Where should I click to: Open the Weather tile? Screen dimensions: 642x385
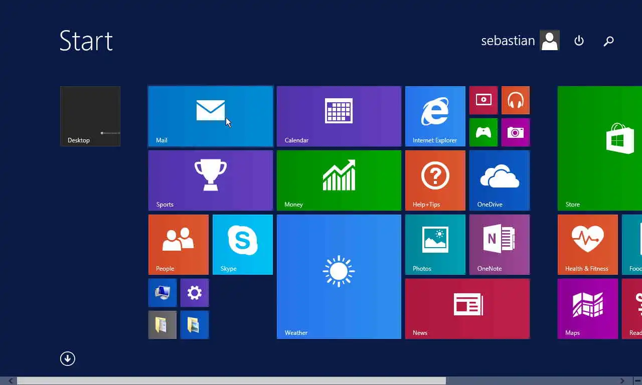tap(339, 277)
